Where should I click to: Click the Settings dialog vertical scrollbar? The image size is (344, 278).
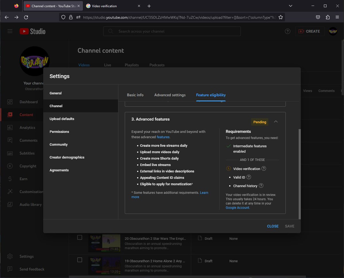click(299, 174)
